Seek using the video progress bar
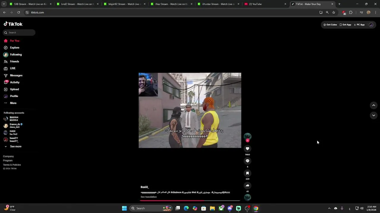The image size is (380, 213). pyautogui.click(x=190, y=201)
